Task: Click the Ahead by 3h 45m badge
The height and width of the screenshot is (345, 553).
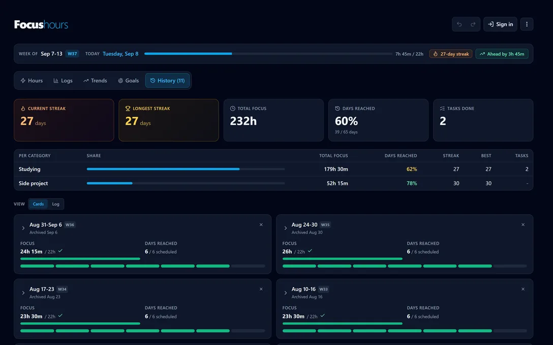Action: (502, 54)
